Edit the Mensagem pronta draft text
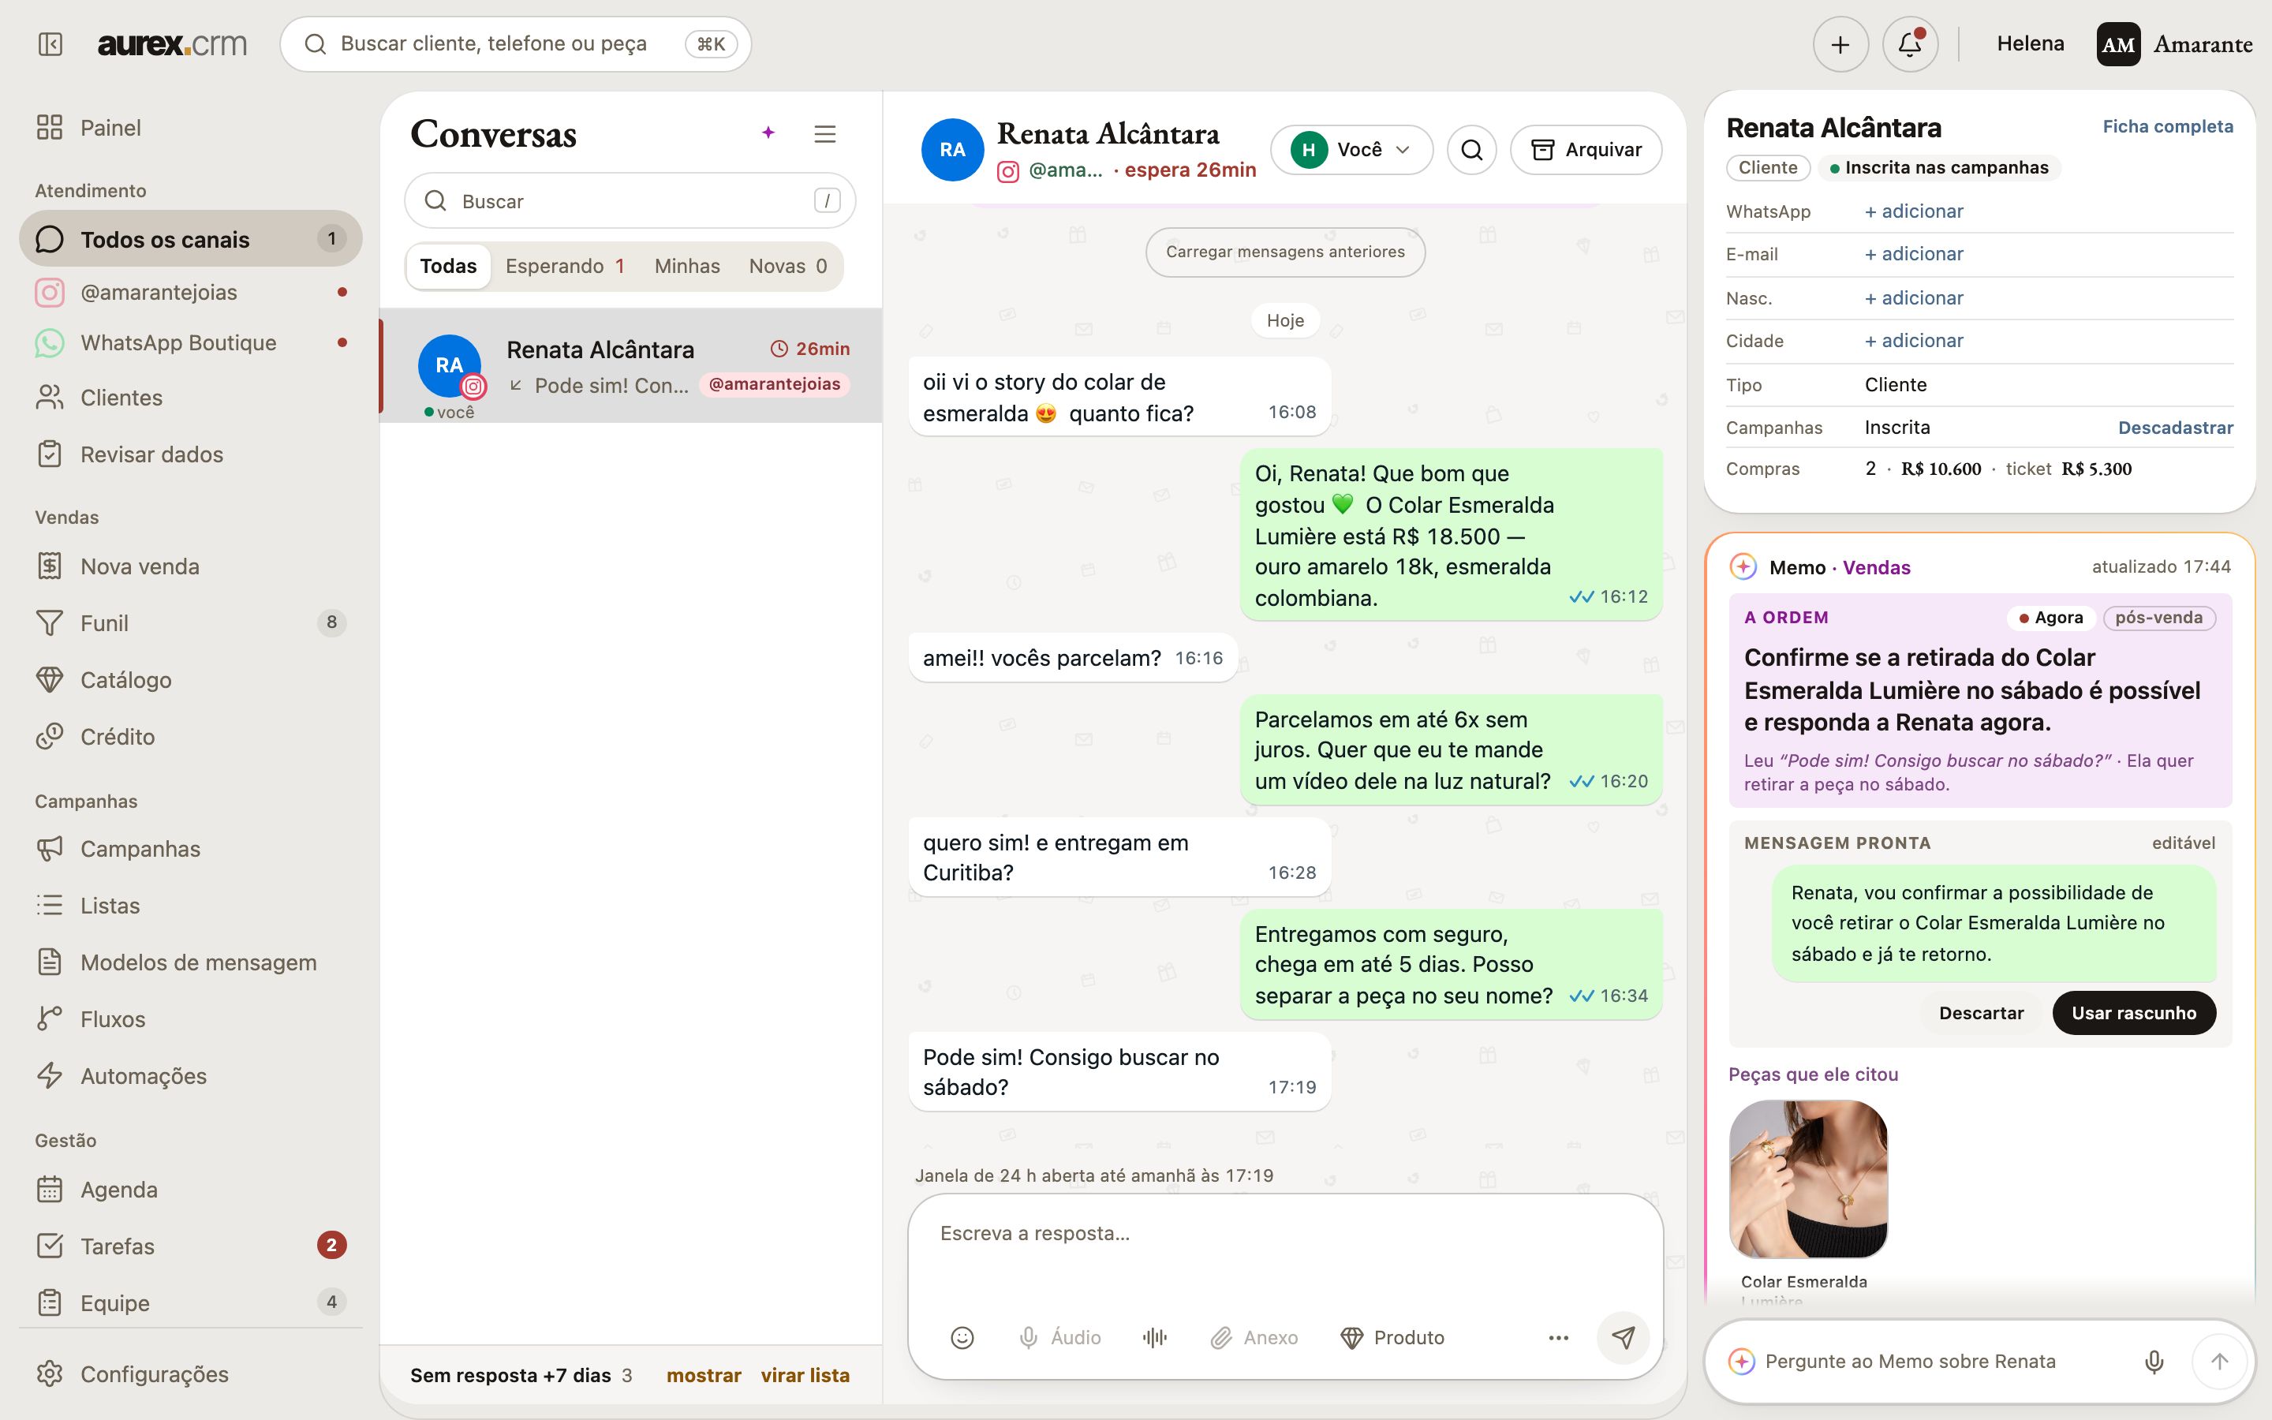Viewport: 2272px width, 1420px height. tap(1994, 923)
